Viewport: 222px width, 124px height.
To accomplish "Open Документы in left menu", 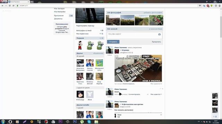I will tap(58, 19).
